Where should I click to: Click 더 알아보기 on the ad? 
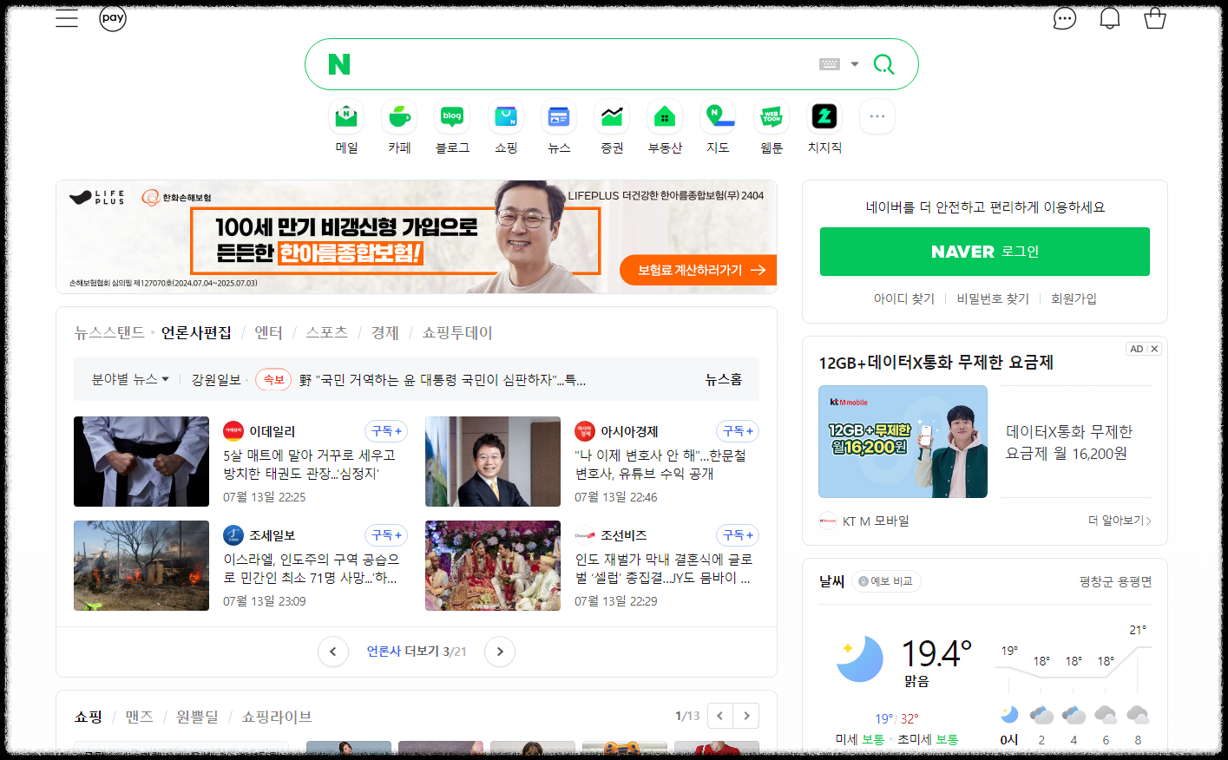[x=1120, y=521]
